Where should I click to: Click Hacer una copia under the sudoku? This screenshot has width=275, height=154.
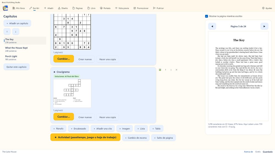tap(108, 59)
